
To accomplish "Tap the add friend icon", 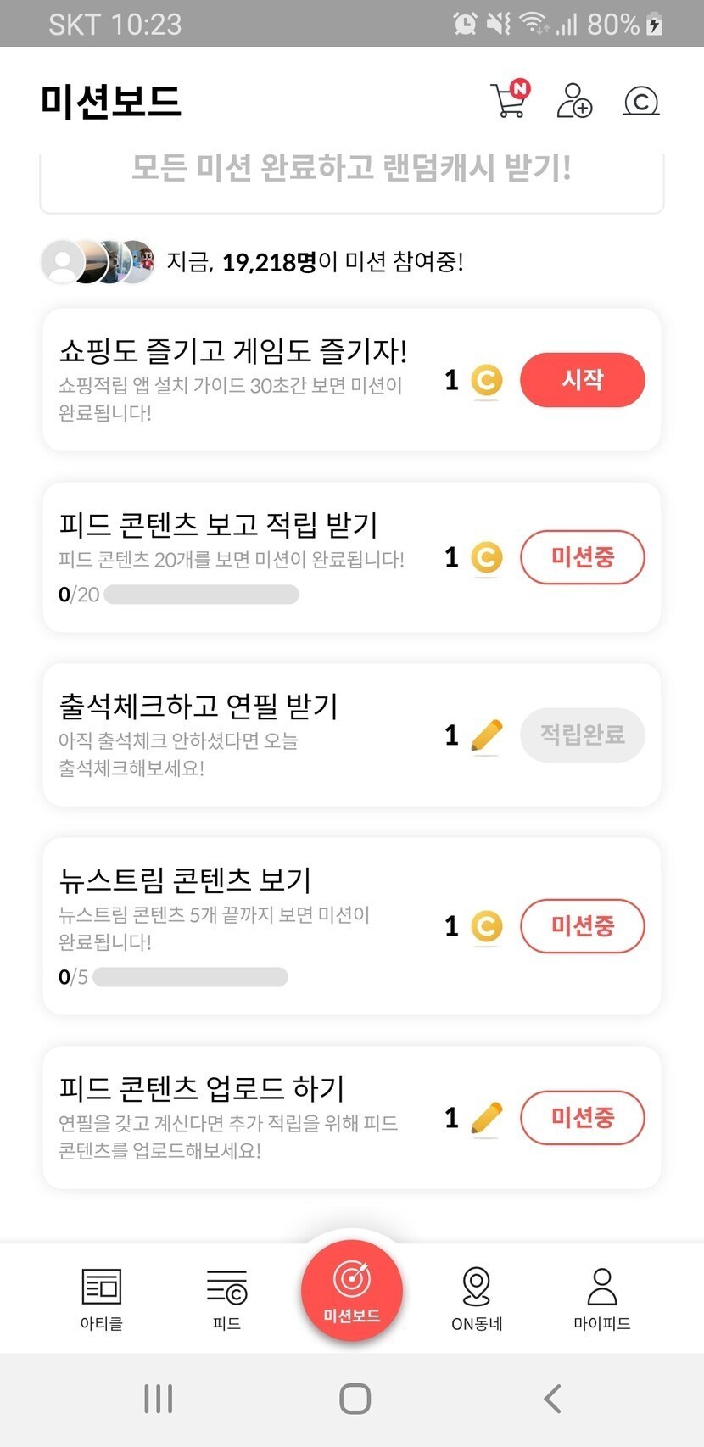I will 574,101.
